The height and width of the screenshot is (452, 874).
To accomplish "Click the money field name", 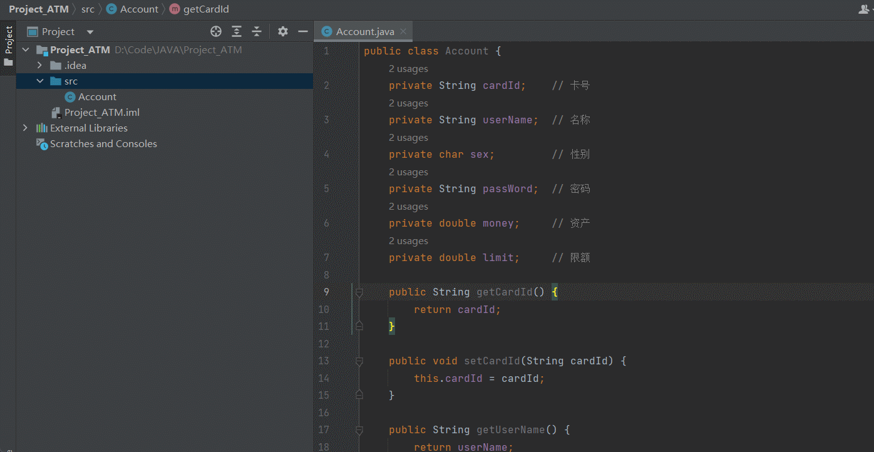I will coord(498,223).
